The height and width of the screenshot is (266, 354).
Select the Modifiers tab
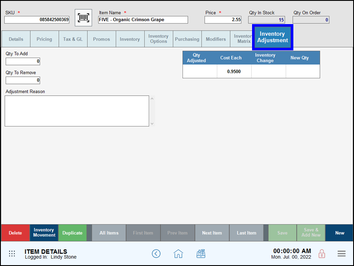[215, 39]
